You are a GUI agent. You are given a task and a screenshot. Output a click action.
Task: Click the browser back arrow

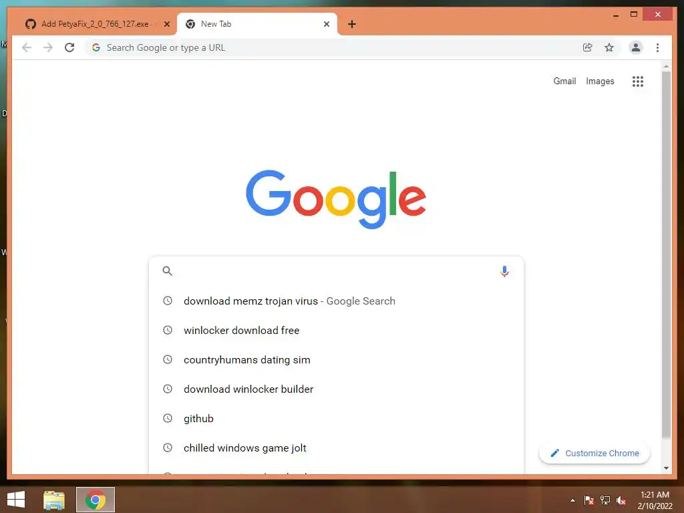pos(27,47)
